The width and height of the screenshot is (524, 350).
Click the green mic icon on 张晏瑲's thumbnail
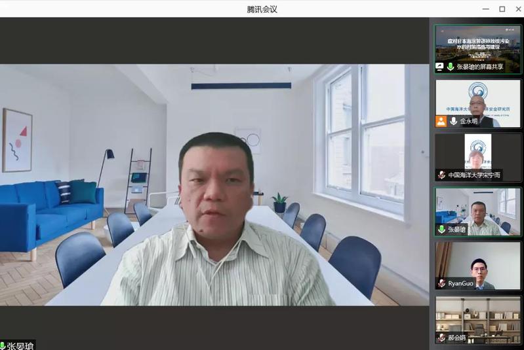click(441, 230)
